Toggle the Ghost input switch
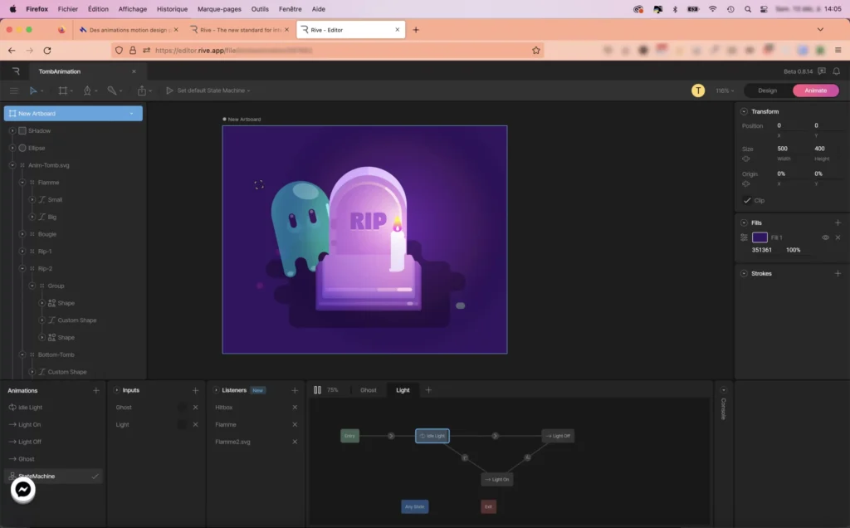This screenshot has height=528, width=850. (x=182, y=408)
